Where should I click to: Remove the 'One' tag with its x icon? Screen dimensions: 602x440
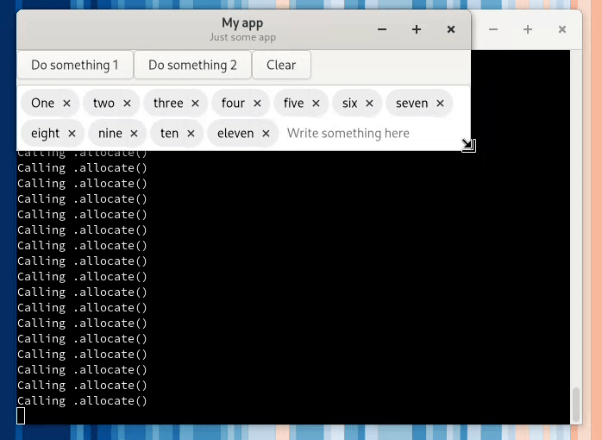click(66, 104)
